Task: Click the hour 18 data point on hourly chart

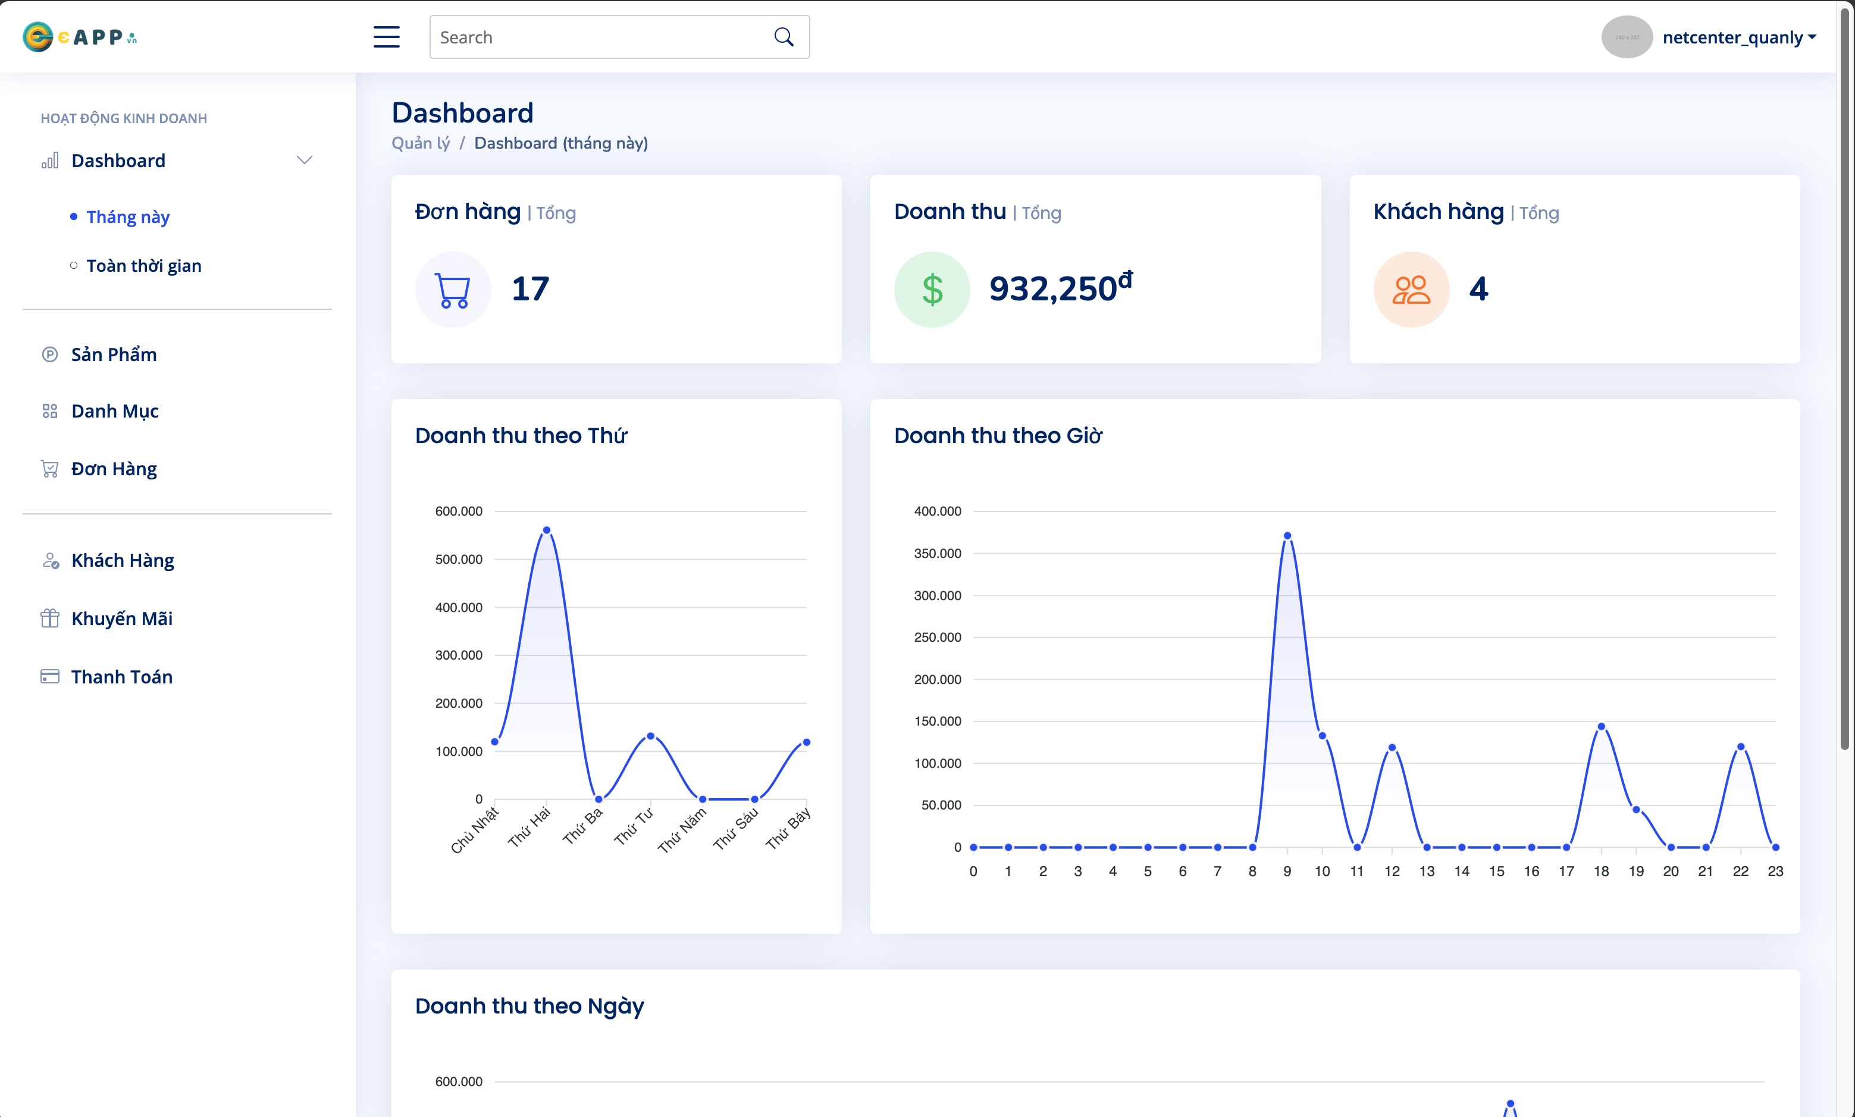Action: (x=1602, y=727)
